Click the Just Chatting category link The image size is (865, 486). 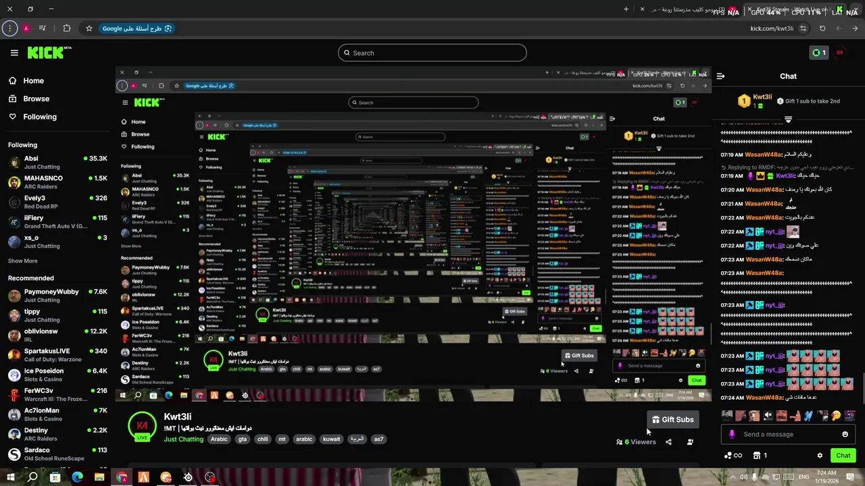pyautogui.click(x=183, y=439)
